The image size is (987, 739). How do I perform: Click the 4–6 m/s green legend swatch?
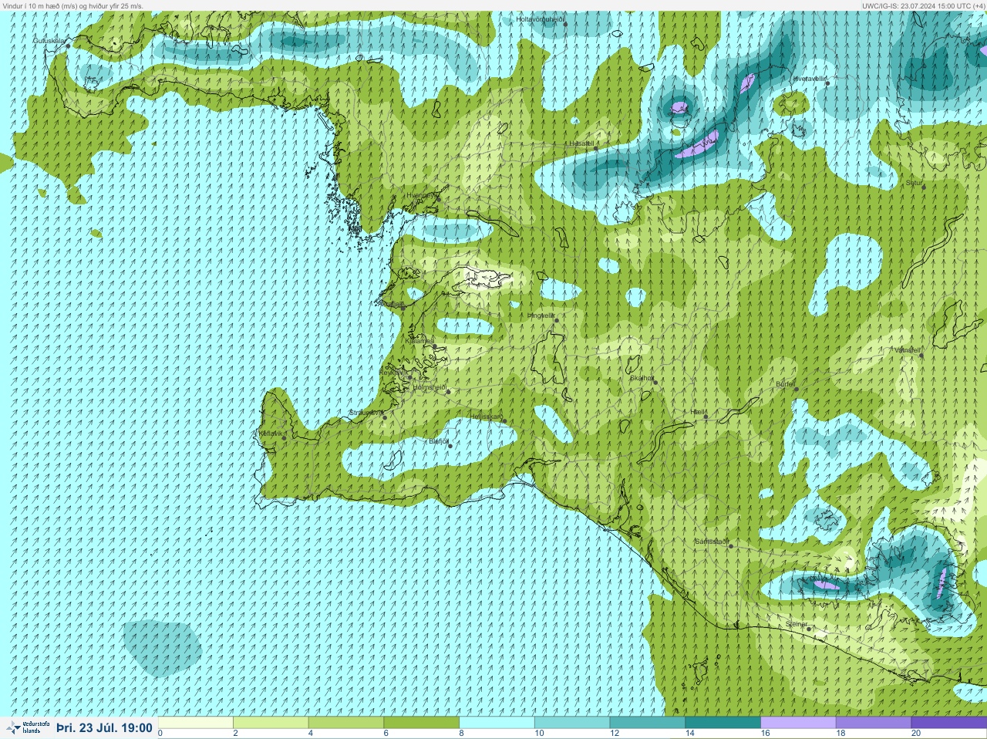tap(347, 723)
